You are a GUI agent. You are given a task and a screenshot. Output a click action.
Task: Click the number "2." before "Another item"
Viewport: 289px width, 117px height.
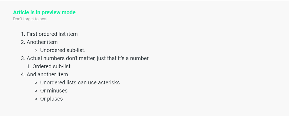click(23, 42)
